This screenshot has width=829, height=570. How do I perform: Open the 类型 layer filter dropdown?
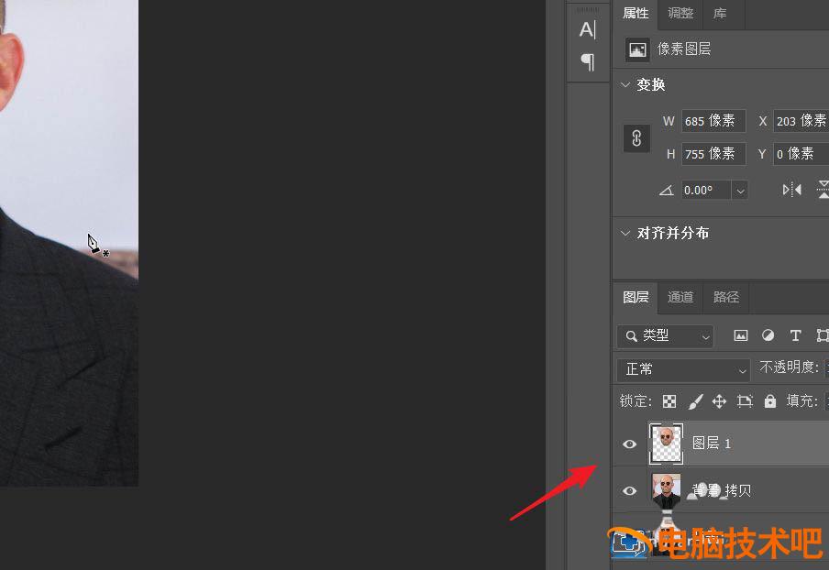pyautogui.click(x=665, y=336)
